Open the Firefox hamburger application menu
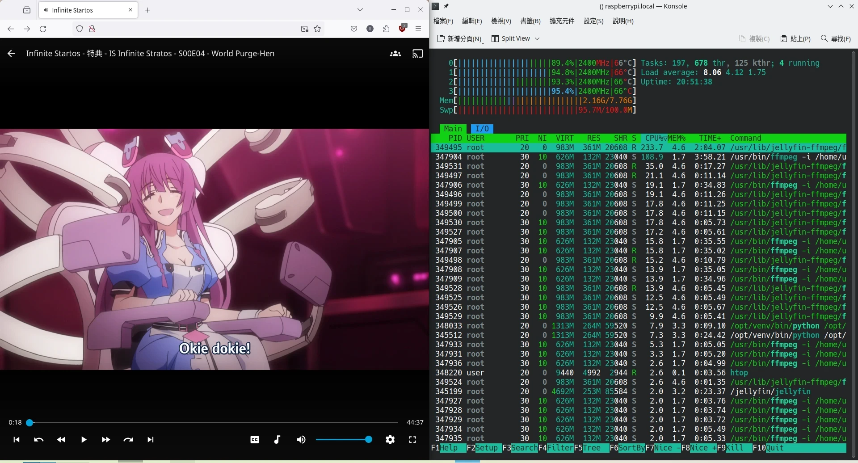The height and width of the screenshot is (463, 858). coord(418,29)
